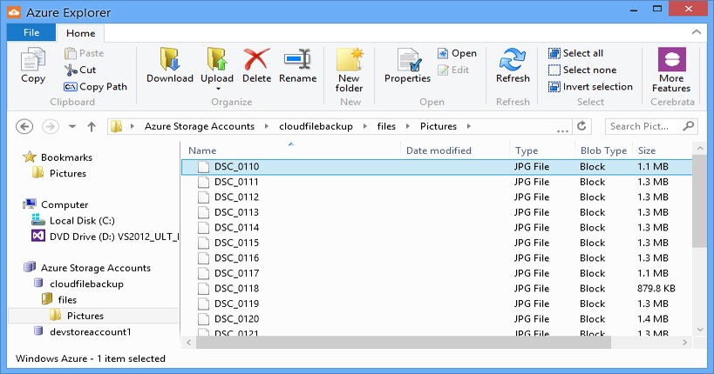Open the Upload dropdown arrow
The height and width of the screenshot is (374, 714).
(217, 89)
